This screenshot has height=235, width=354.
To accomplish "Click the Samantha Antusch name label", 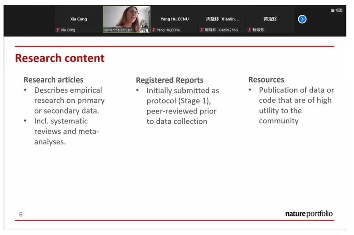I will (x=118, y=30).
